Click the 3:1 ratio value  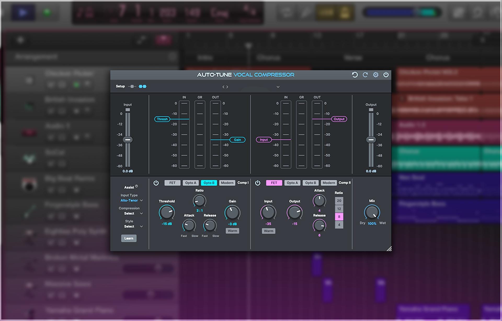[x=199, y=211]
